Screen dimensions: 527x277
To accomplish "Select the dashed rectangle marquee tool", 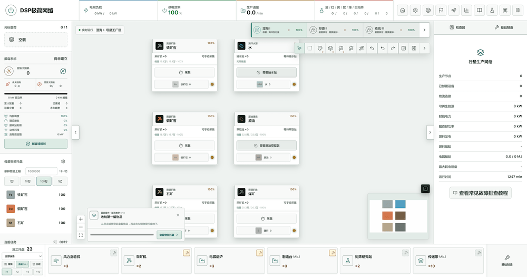I will [x=309, y=49].
